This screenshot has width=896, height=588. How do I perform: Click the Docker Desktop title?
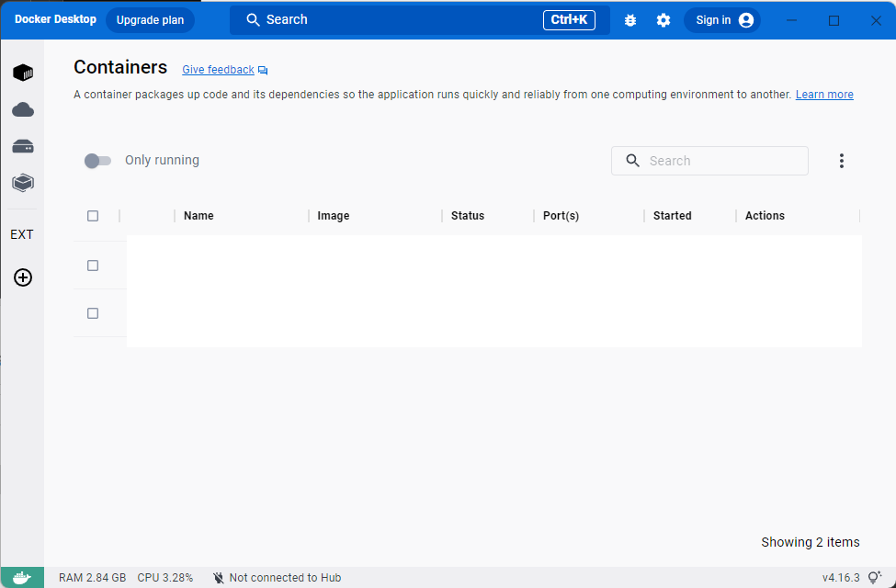tap(55, 19)
